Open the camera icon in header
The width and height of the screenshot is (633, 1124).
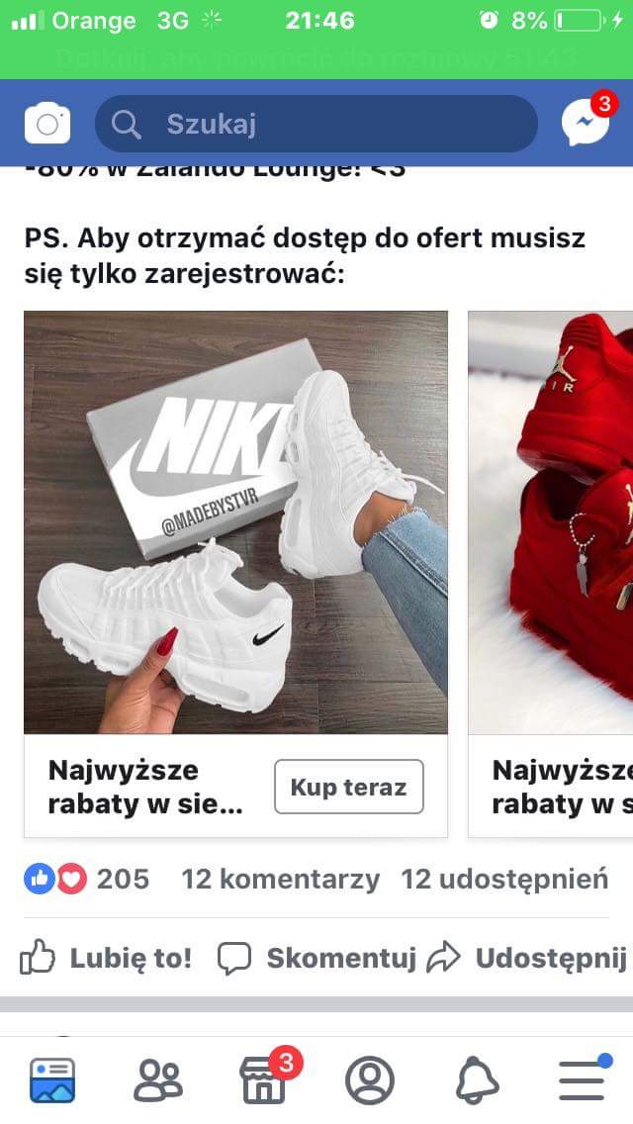47,124
